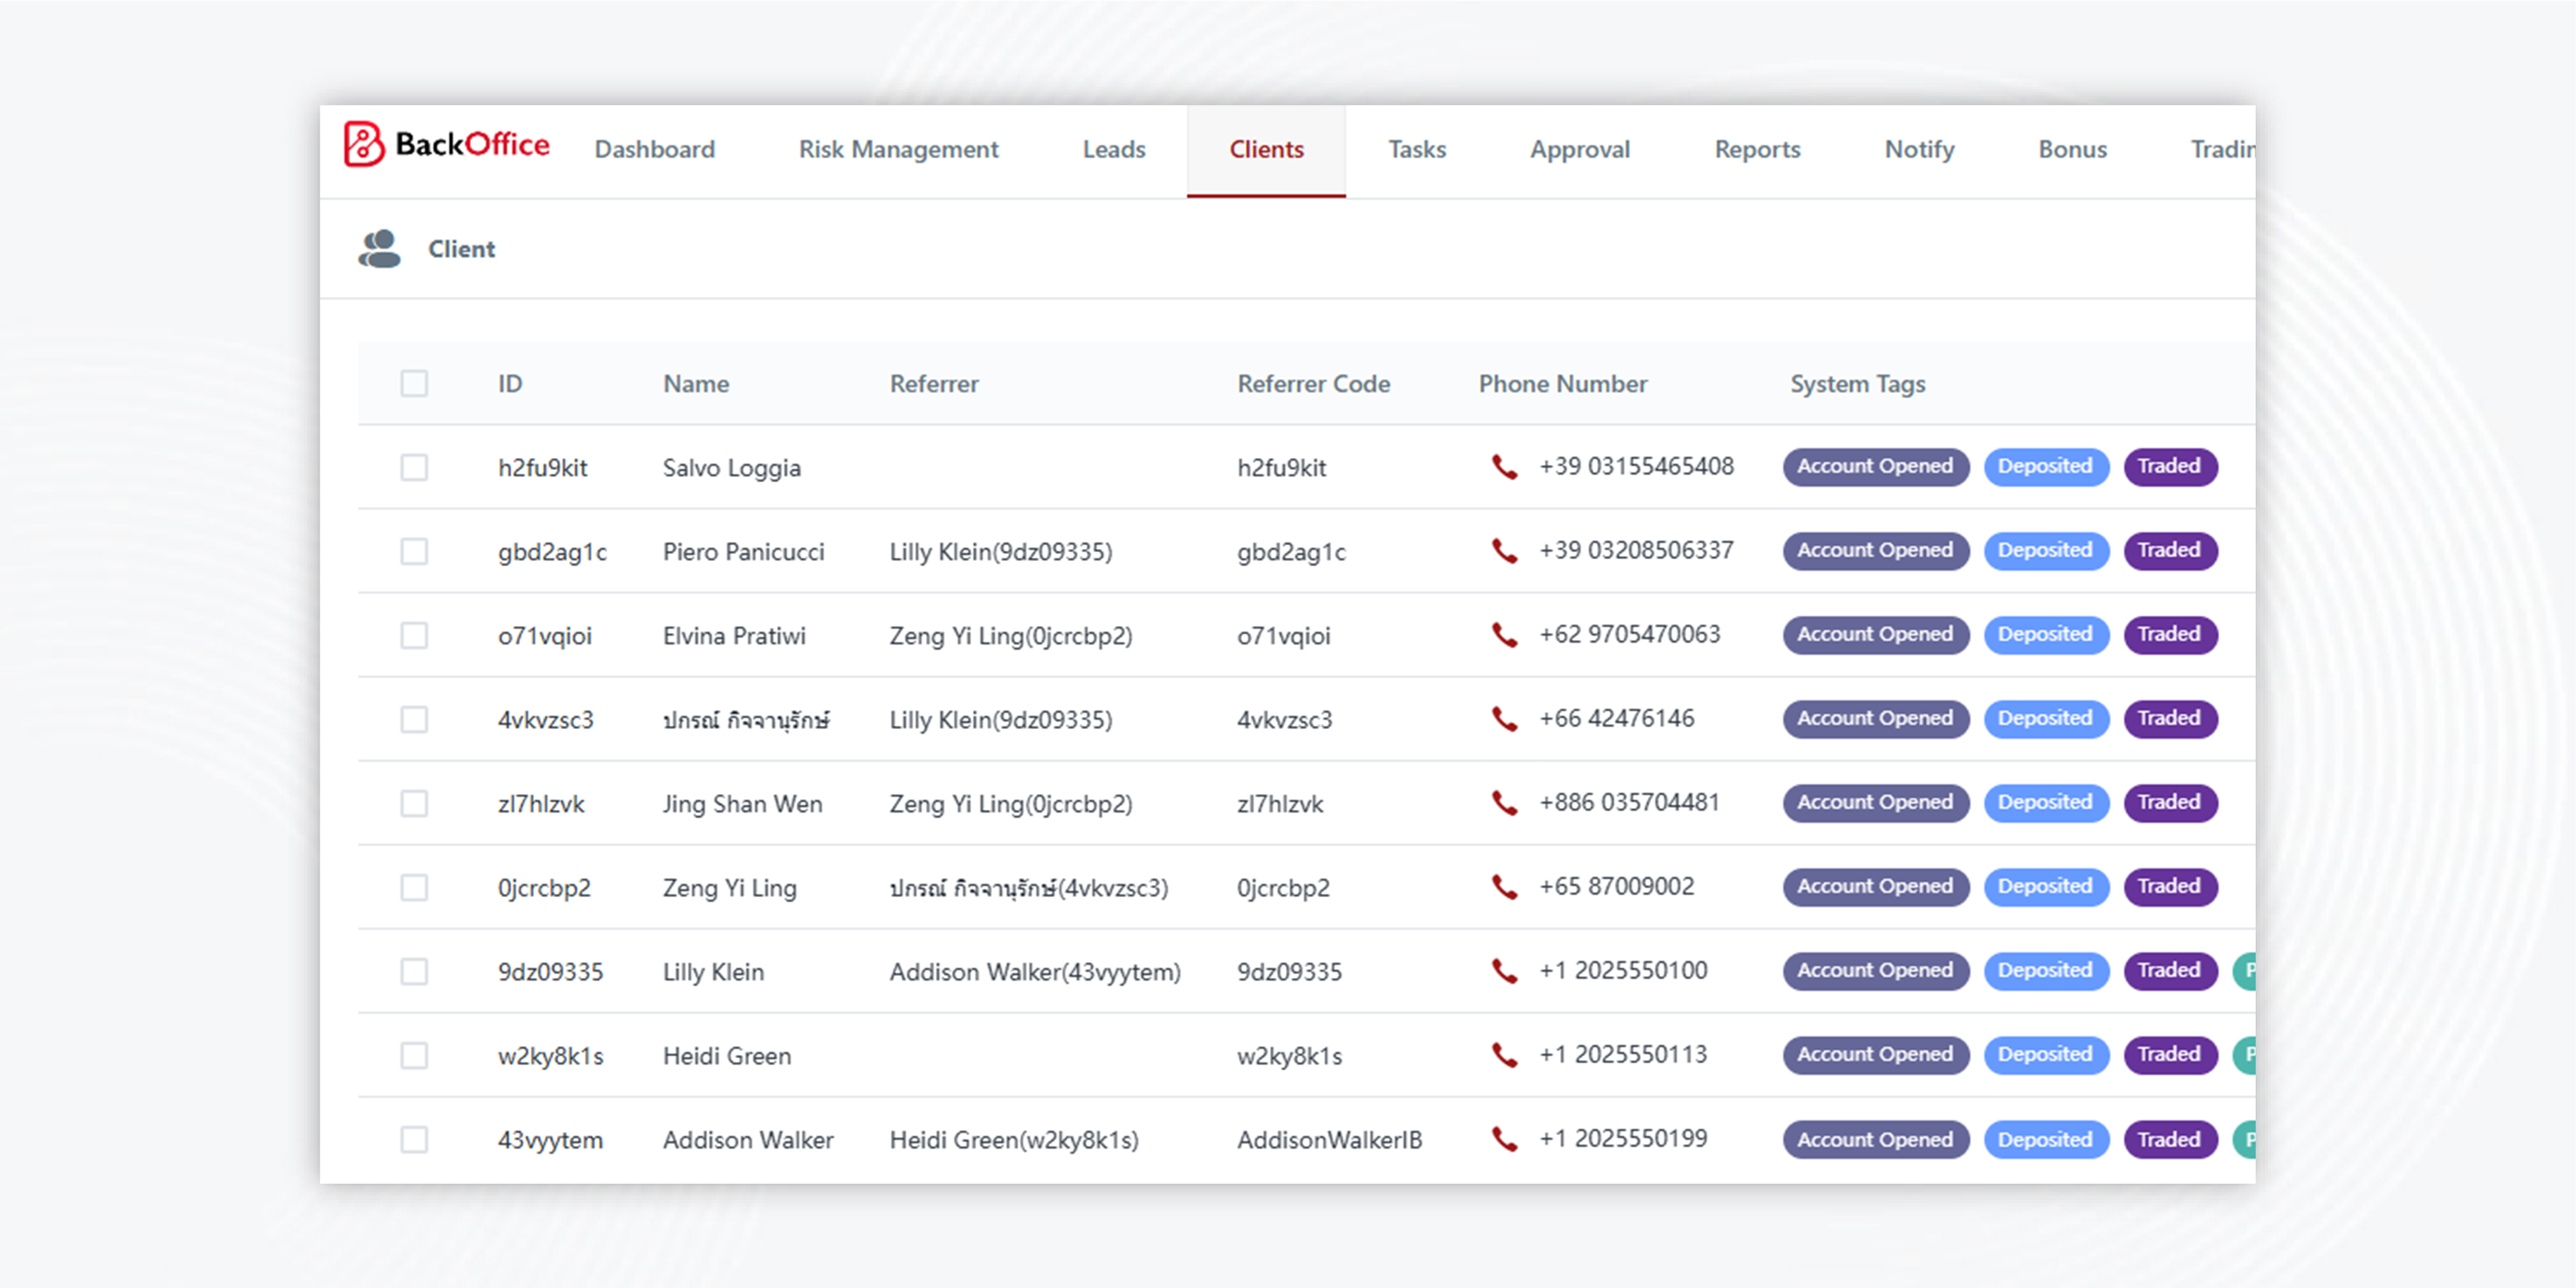
Task: Check the box for 0jcrcbp2 row
Action: click(414, 888)
